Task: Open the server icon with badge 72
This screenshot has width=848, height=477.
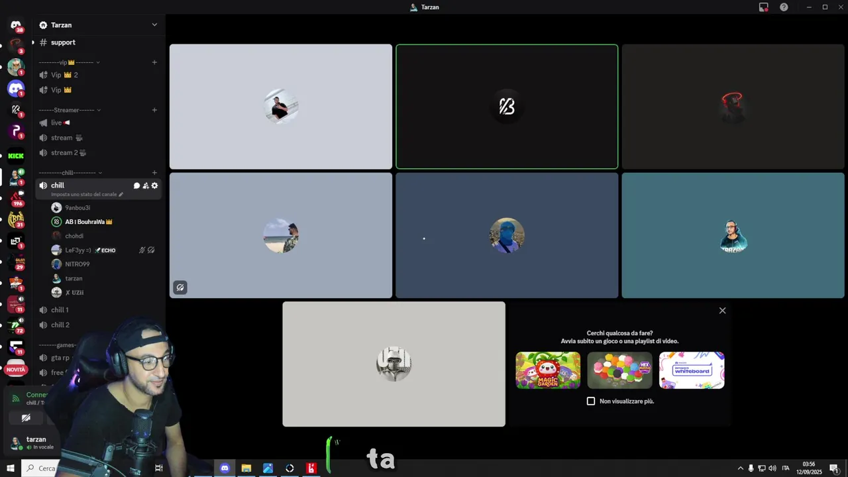Action: (x=16, y=325)
